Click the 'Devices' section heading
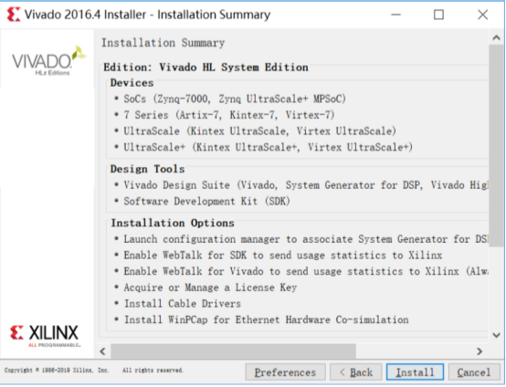The image size is (506, 387). [132, 83]
